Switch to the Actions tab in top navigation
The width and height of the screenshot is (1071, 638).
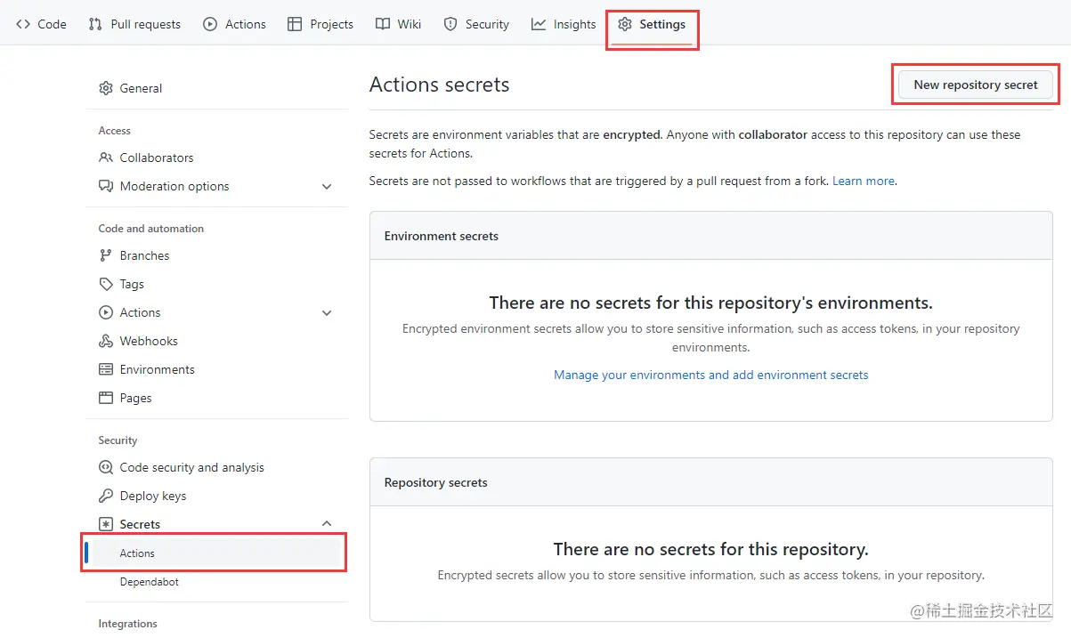235,24
